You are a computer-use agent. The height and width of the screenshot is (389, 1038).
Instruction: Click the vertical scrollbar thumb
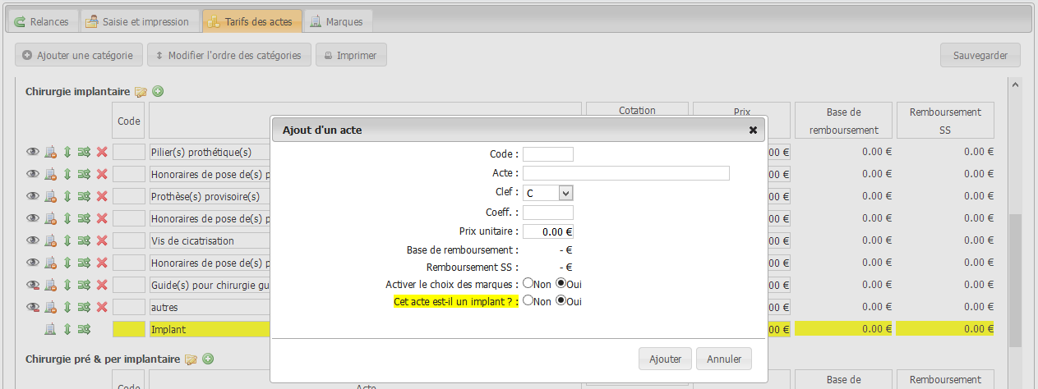click(1015, 279)
